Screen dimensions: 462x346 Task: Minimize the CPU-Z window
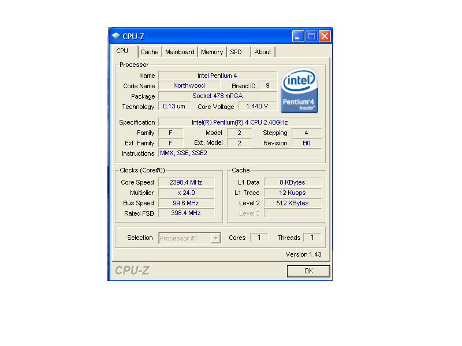[x=298, y=36]
